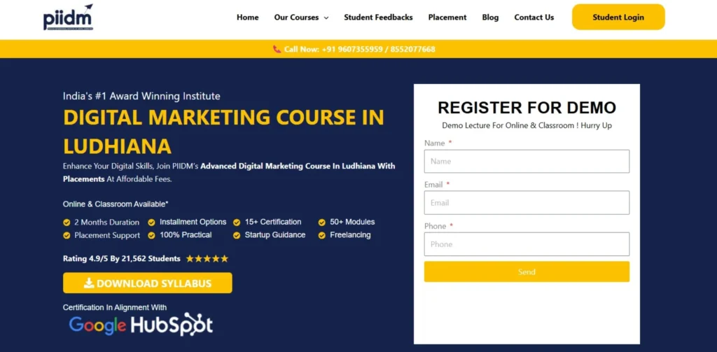Click the Demo Lecture For Online & Classroom text

pyautogui.click(x=527, y=125)
